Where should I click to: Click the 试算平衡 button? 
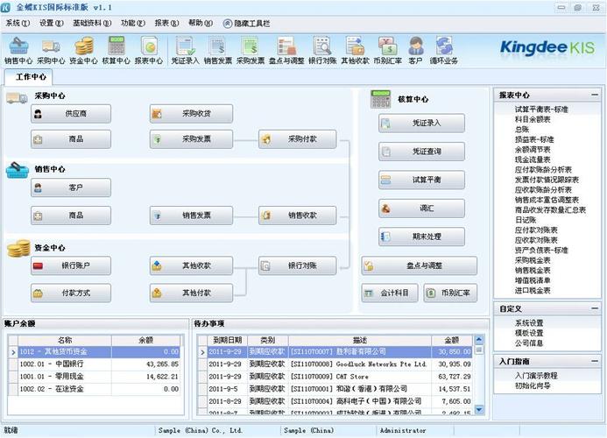[421, 180]
